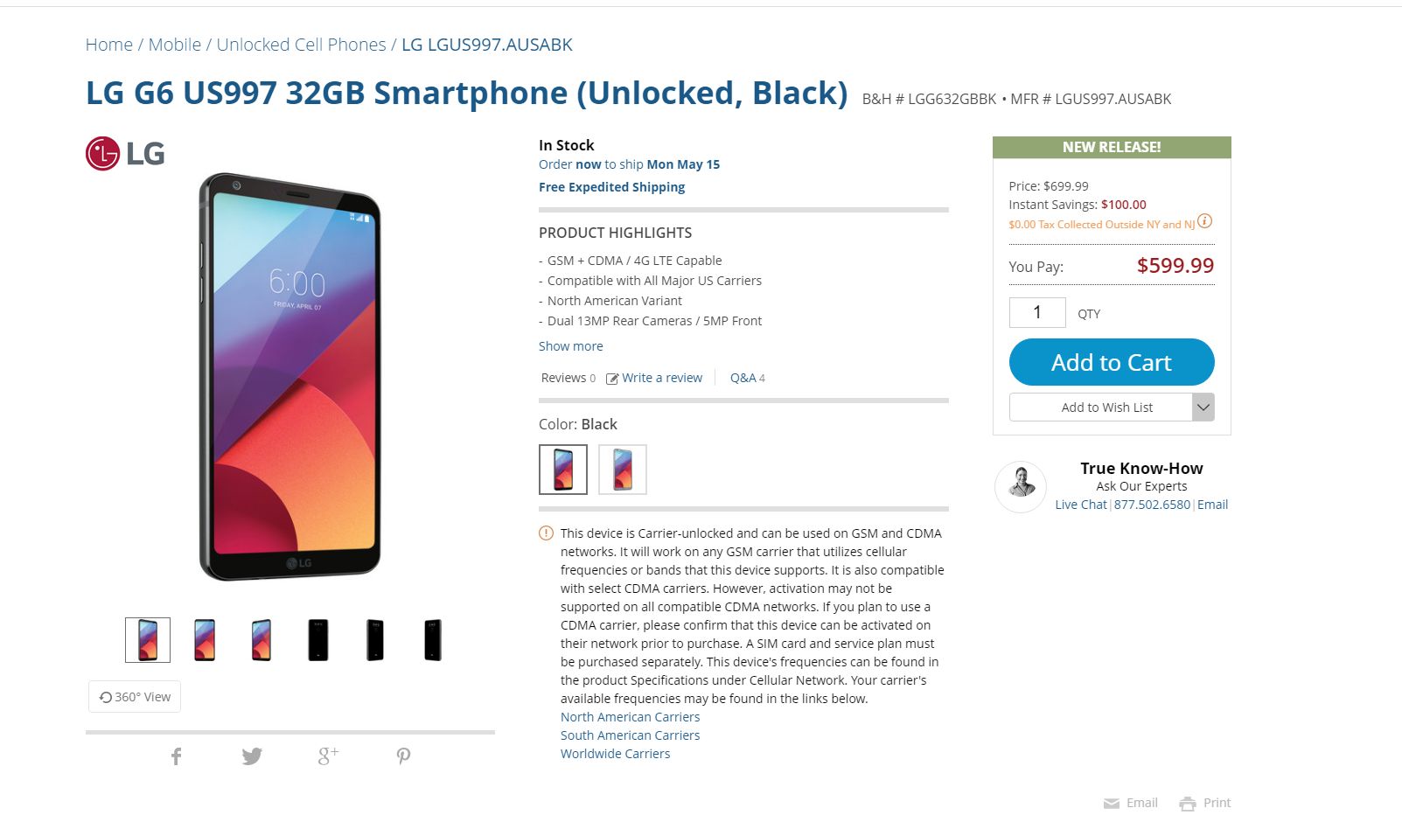This screenshot has width=1402, height=822.
Task: Open the North American Carriers link
Action: pos(630,717)
